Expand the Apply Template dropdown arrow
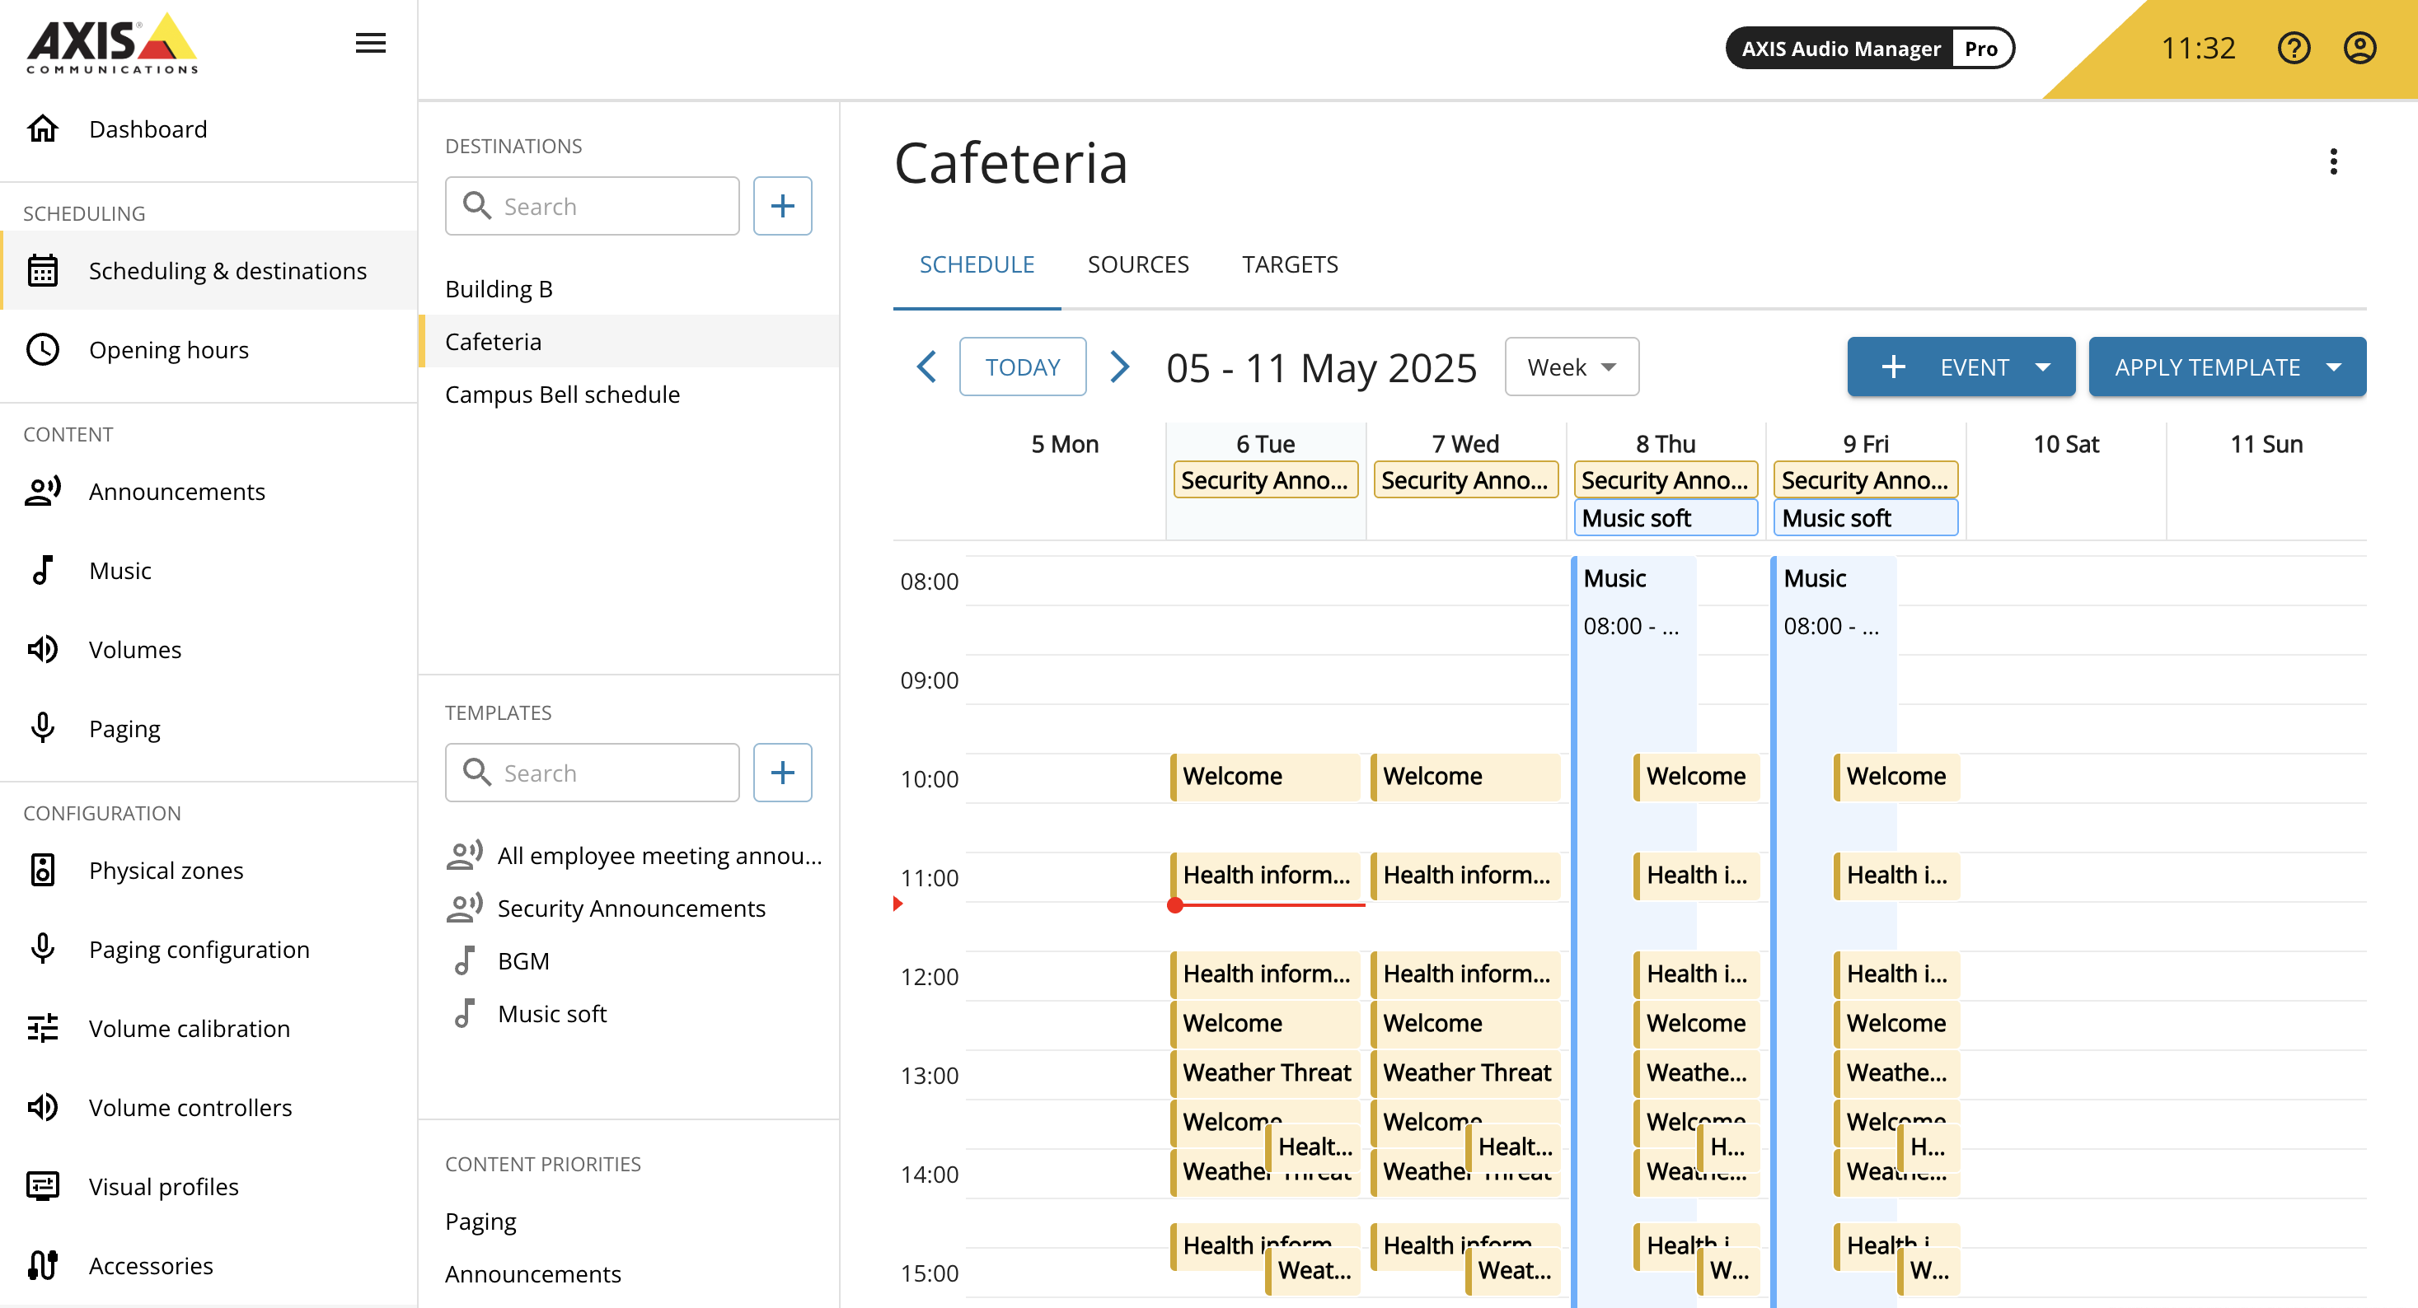The image size is (2418, 1308). [x=2333, y=367]
